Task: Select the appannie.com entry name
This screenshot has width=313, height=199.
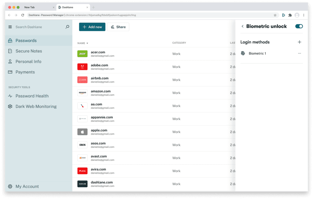Action: (102, 117)
